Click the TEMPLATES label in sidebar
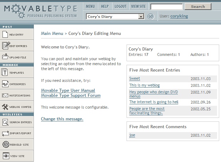The height and width of the screenshot is (162, 221). (x=17, y=73)
